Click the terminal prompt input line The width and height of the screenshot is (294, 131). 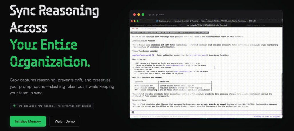click(x=200, y=112)
